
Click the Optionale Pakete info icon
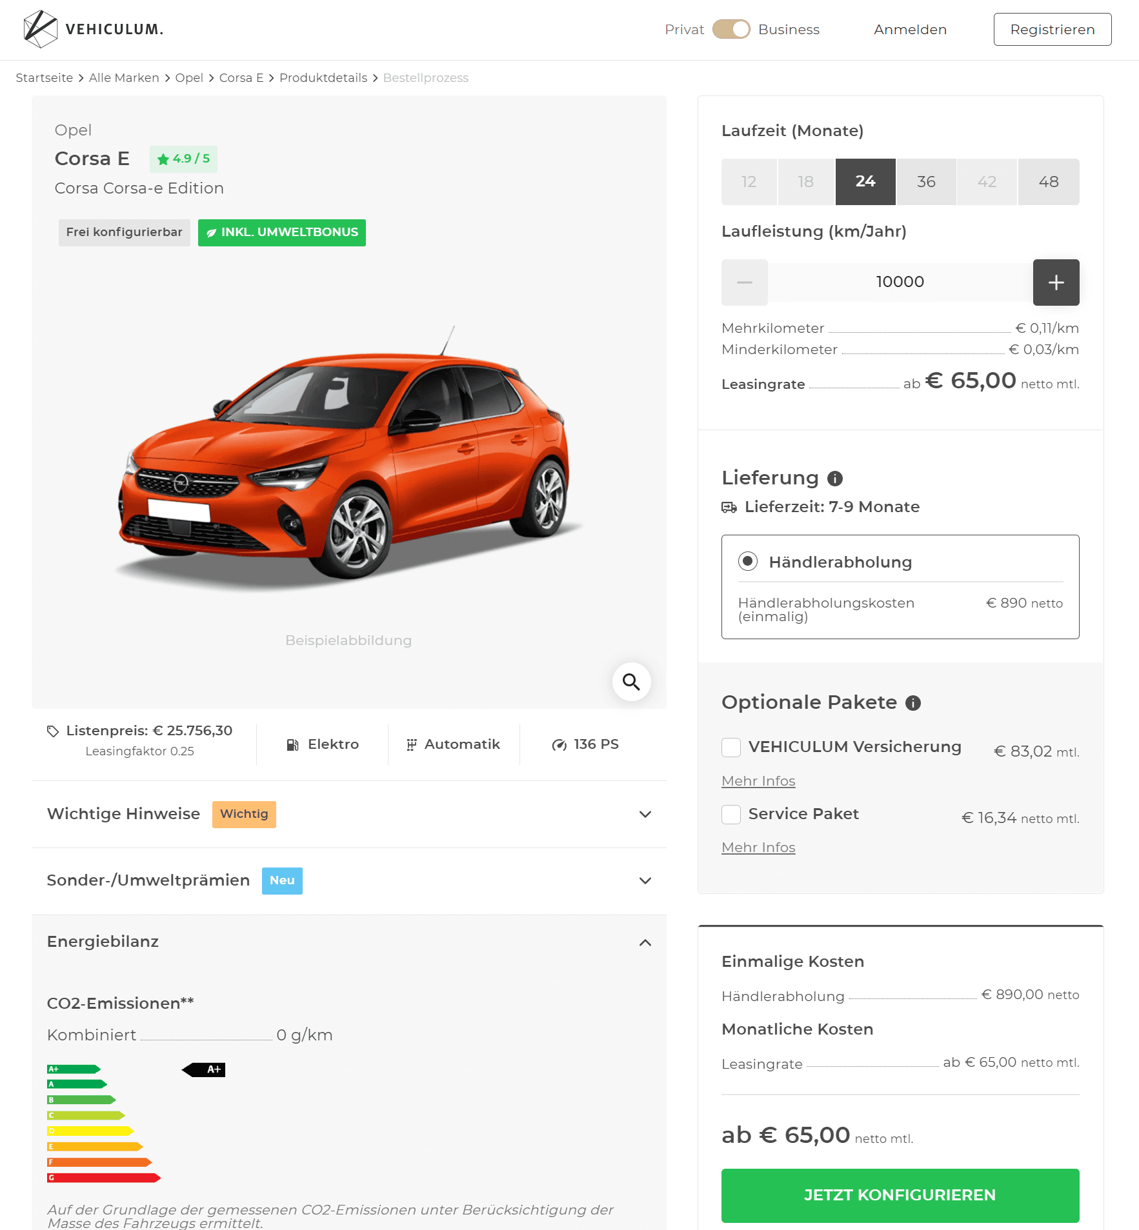(913, 703)
